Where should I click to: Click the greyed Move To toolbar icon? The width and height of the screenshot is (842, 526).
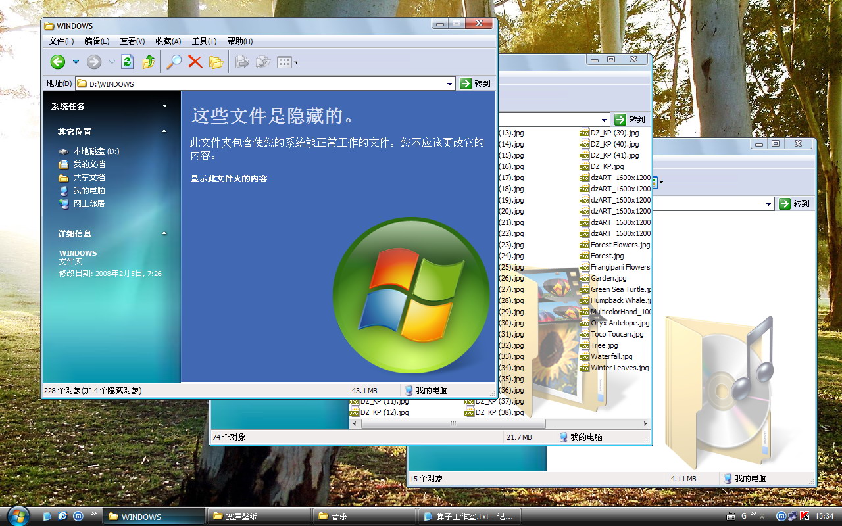coord(242,62)
